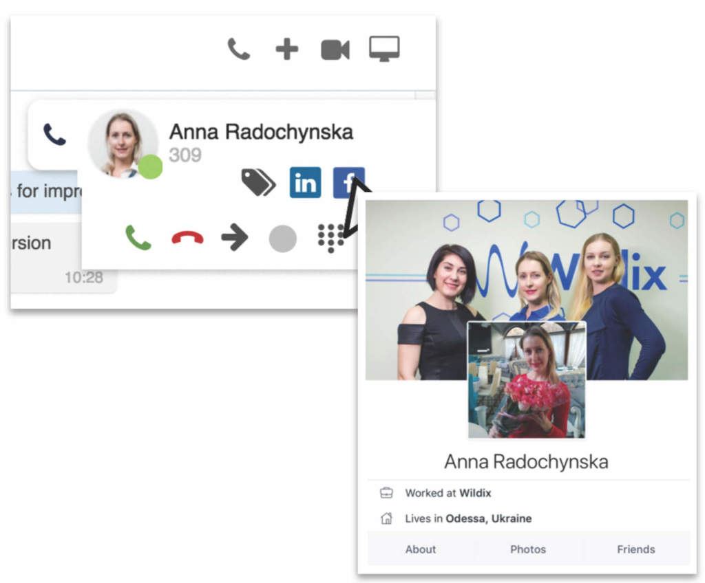Open the Wildix workplace link
This screenshot has height=583, width=705.
[475, 493]
